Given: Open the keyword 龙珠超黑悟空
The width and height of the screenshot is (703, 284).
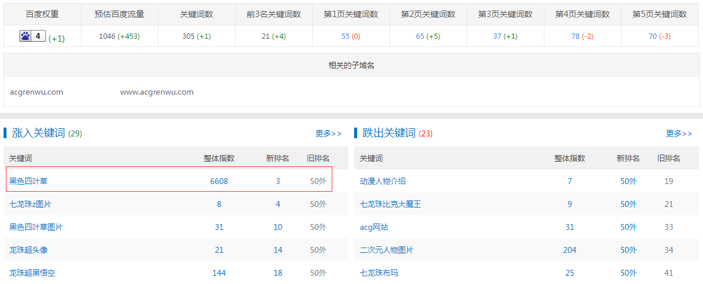Looking at the screenshot, I should coord(32,273).
